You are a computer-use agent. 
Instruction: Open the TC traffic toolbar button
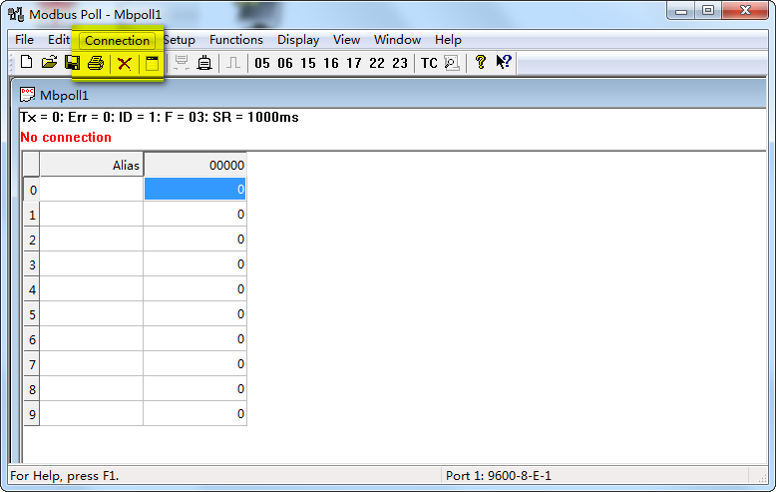429,64
